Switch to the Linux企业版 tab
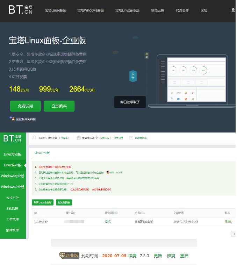The height and width of the screenshot is (265, 237). click(42, 153)
